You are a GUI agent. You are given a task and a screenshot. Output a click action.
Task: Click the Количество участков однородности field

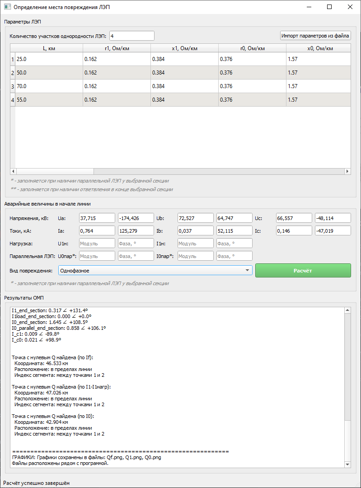pyautogui.click(x=131, y=36)
